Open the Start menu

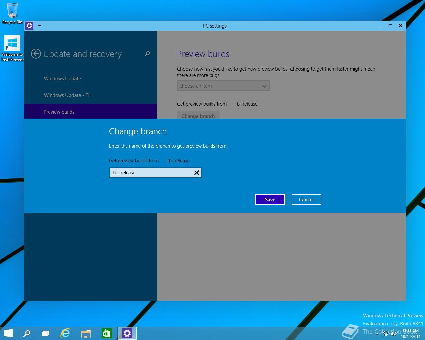pyautogui.click(x=8, y=333)
